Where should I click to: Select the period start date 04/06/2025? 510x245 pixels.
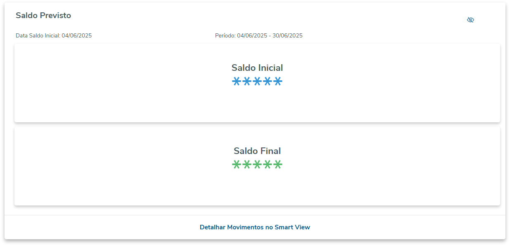(252, 36)
